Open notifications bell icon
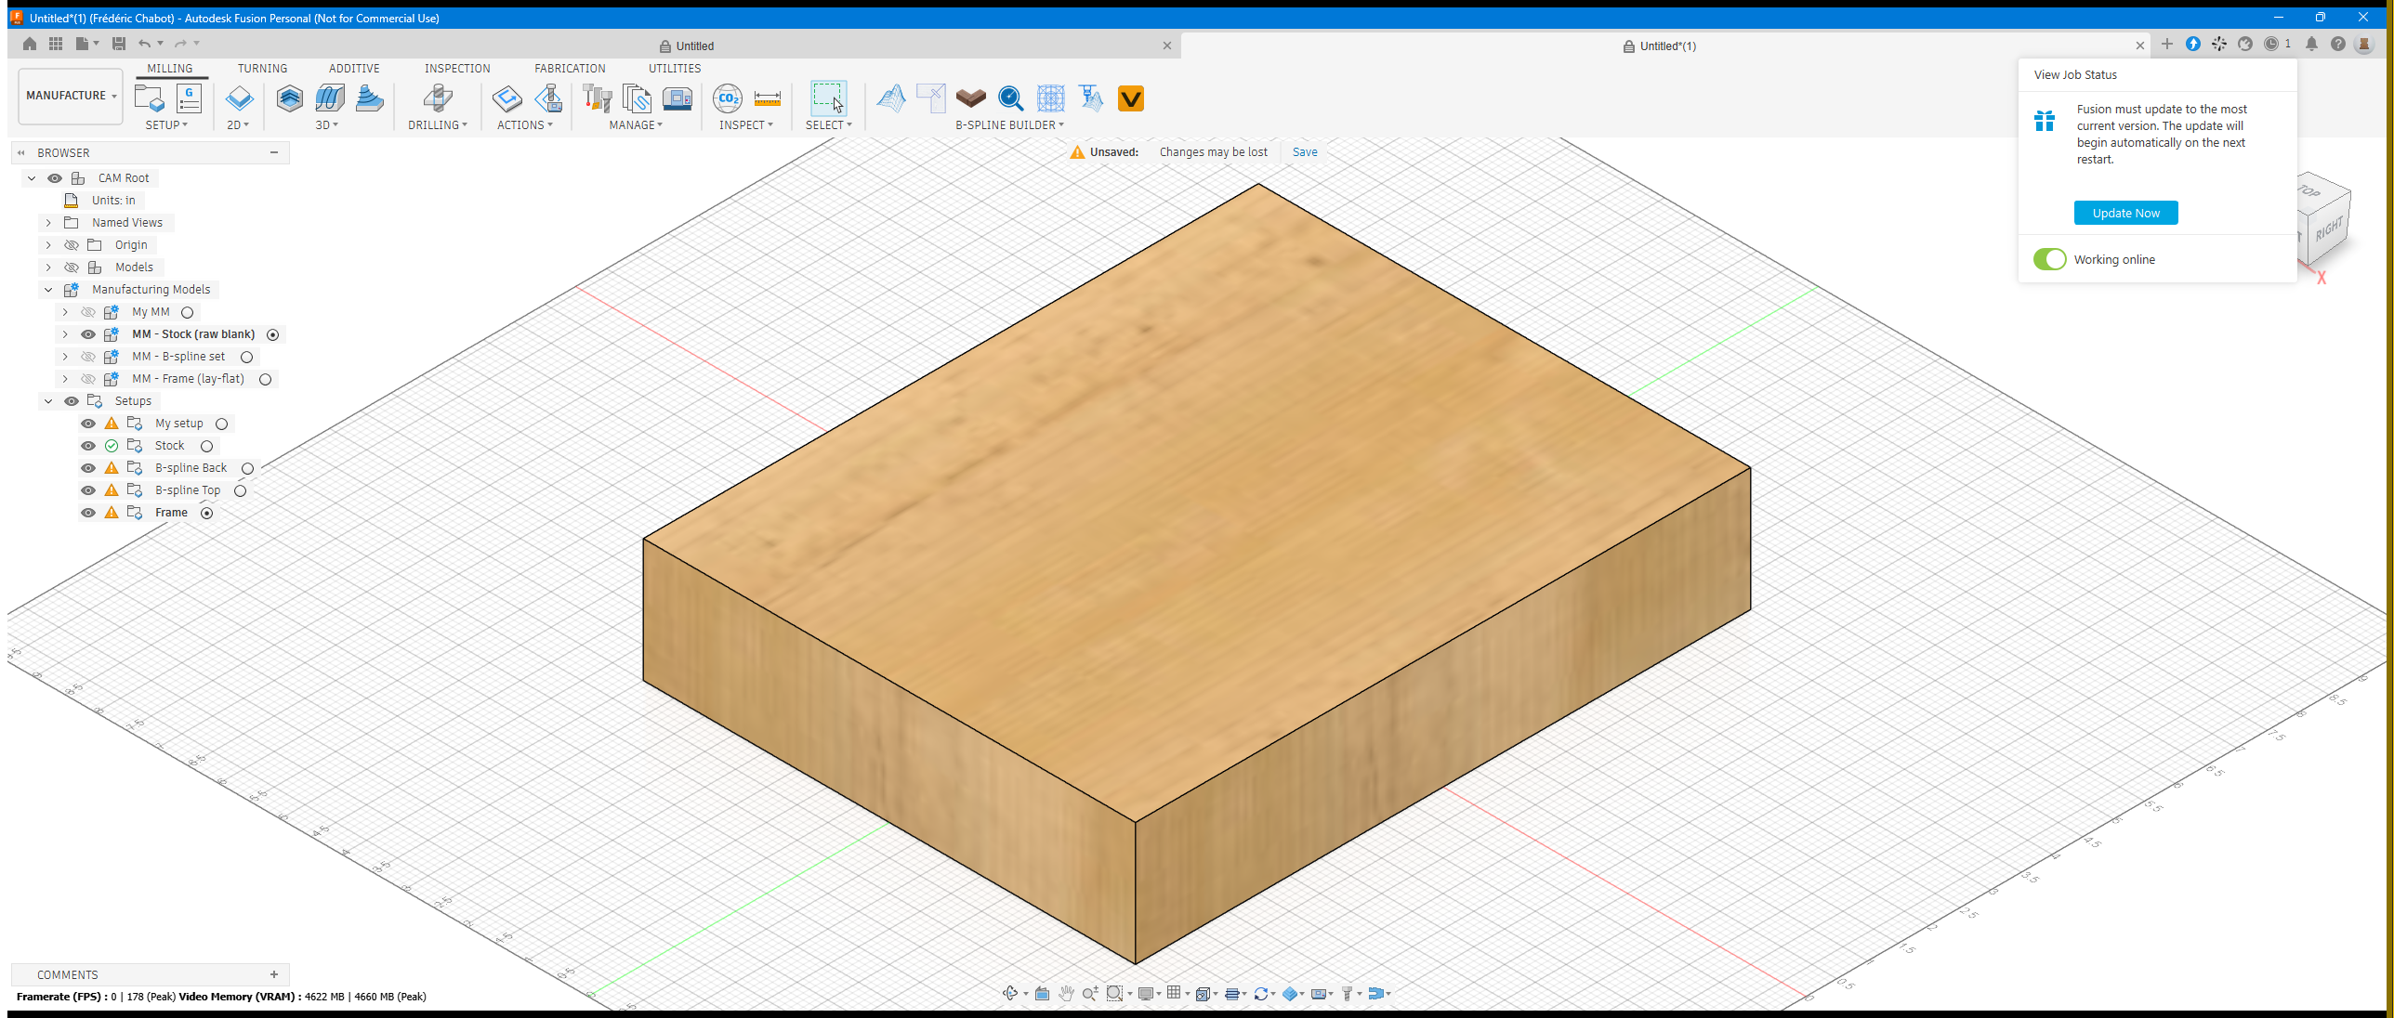This screenshot has width=2394, height=1018. coord(2311,44)
